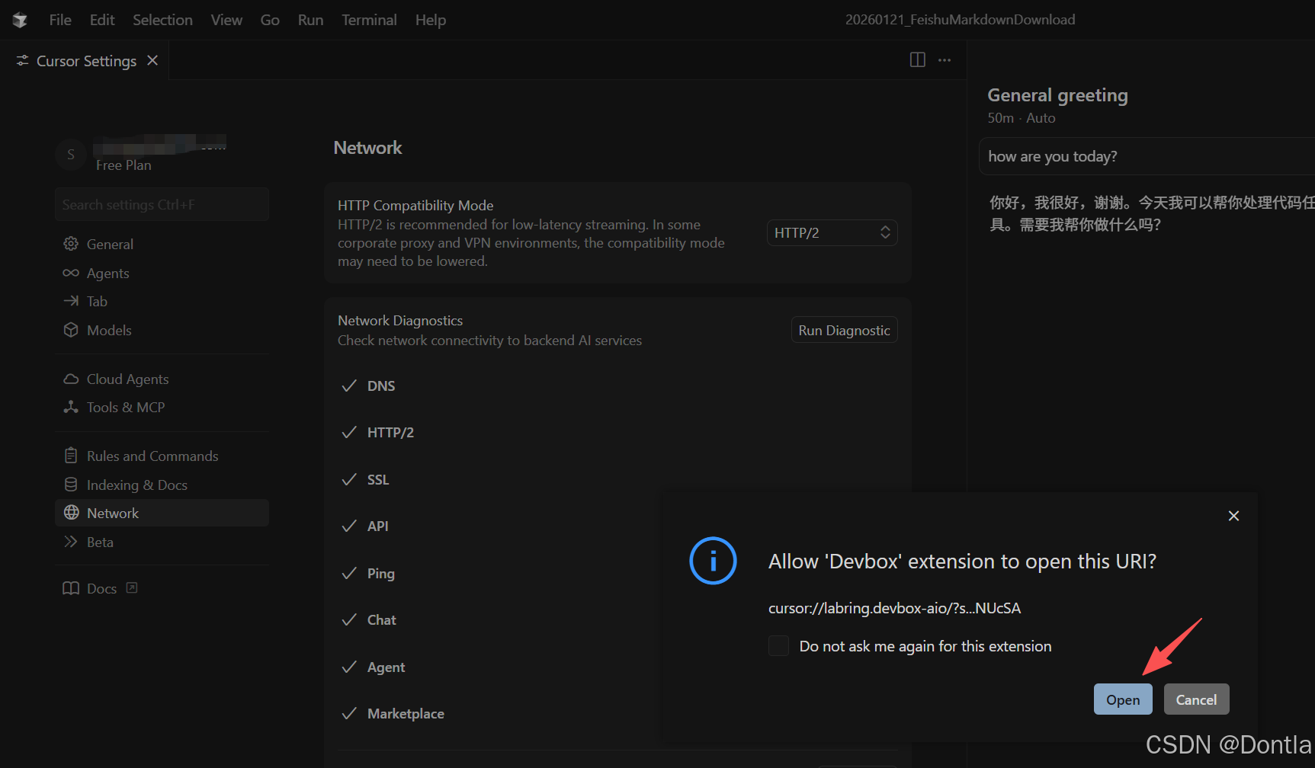Open the File menu
1315x768 pixels.
point(60,20)
